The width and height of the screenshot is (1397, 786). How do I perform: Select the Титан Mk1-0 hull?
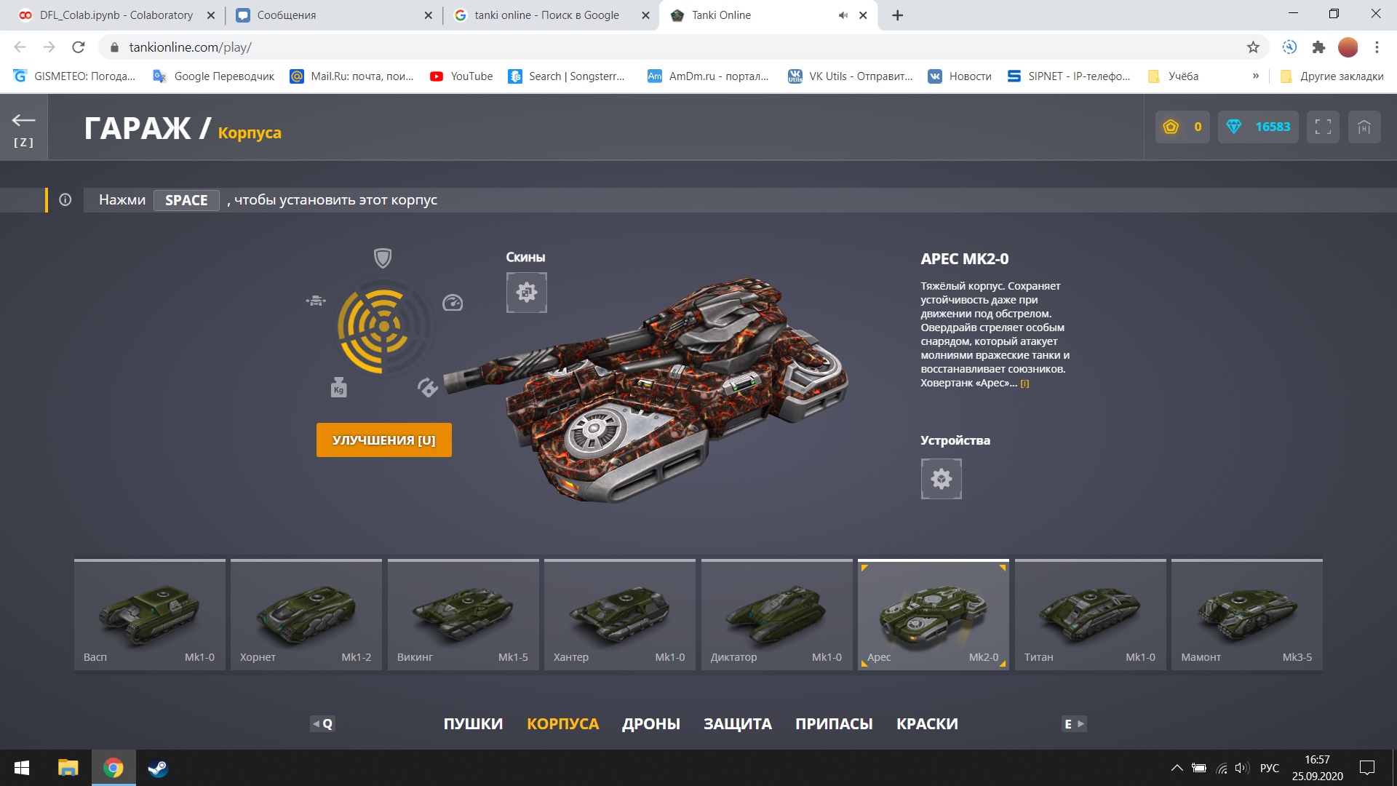[1091, 615]
